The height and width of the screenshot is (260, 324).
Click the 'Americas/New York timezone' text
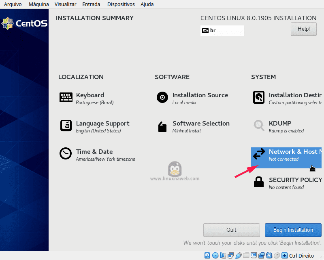tap(105, 159)
